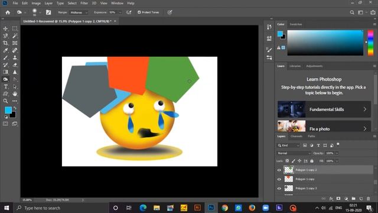Select the Type tool

coord(5,86)
